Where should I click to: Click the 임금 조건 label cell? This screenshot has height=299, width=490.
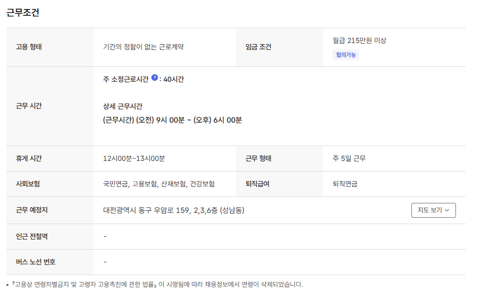pos(258,47)
